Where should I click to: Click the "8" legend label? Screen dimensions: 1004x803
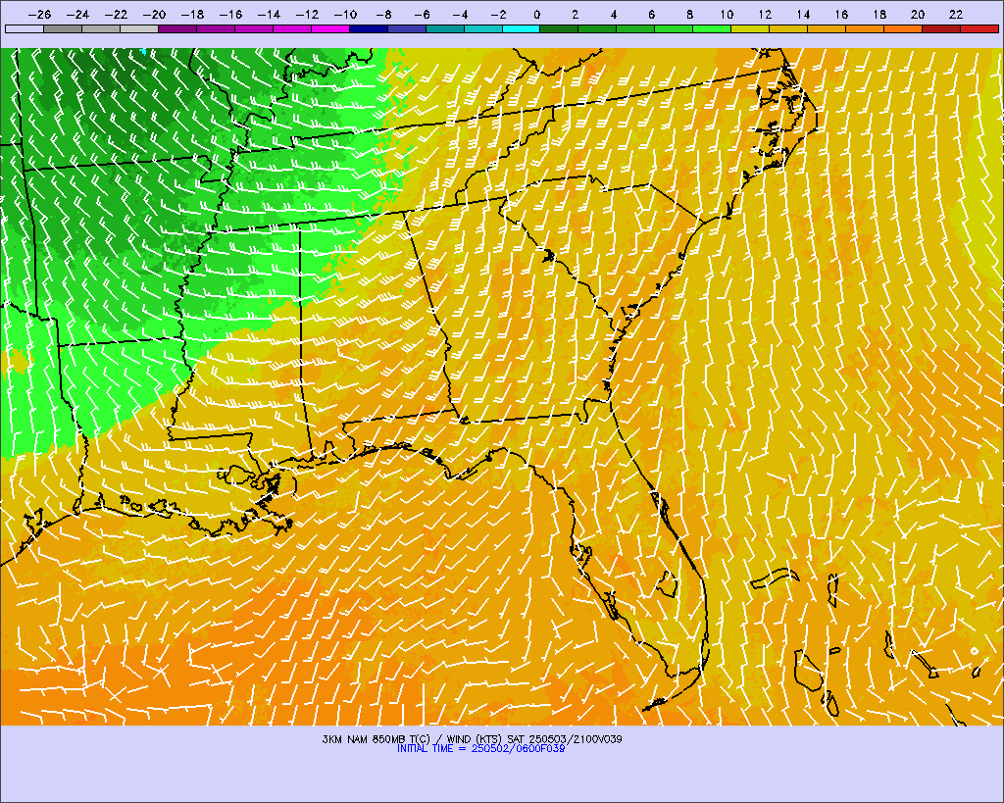pos(689,15)
